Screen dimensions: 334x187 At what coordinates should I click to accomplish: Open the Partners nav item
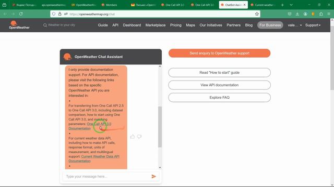[x=233, y=25]
